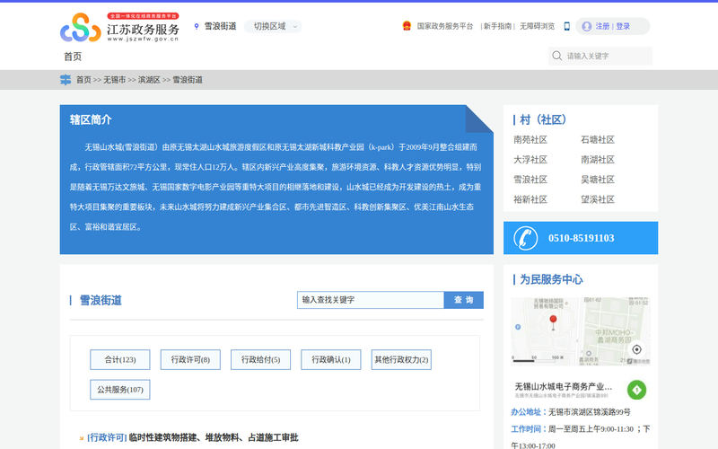This screenshot has height=449, width=718.
Task: Select the 其他行政权力(2) filter
Action: pos(401,360)
